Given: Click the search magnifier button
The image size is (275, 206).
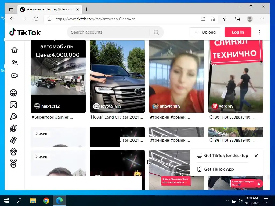Looking at the screenshot, I should click(x=156, y=32).
